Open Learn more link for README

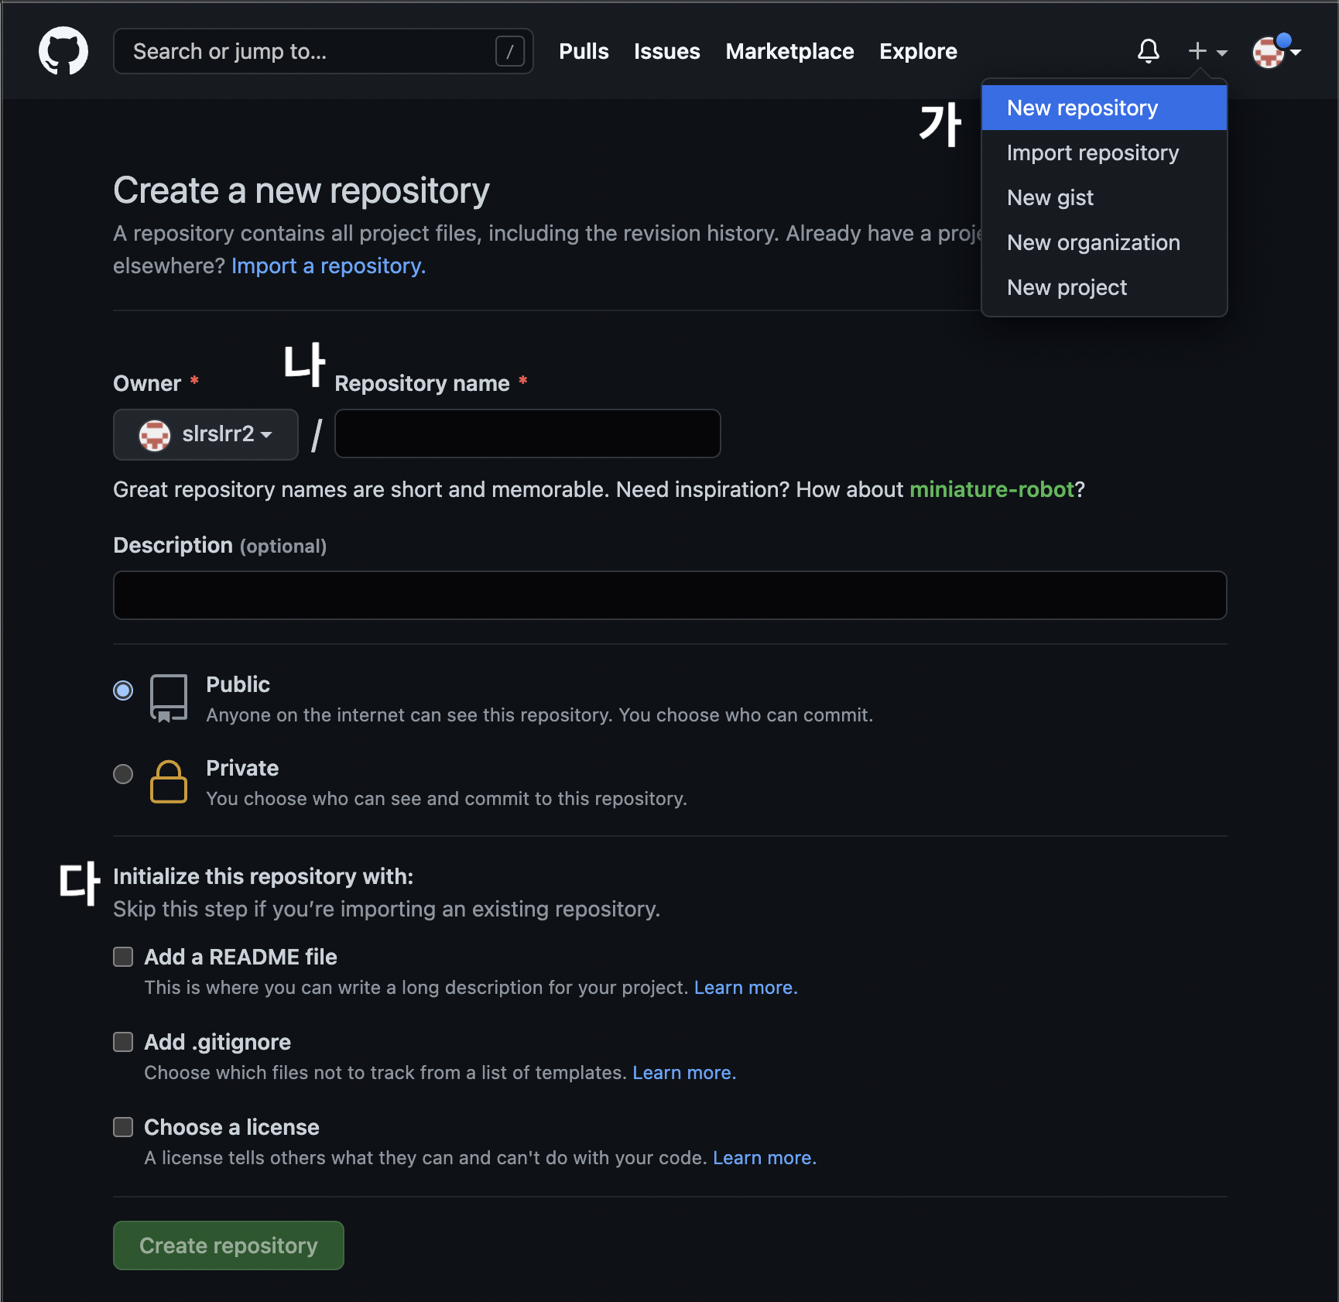click(745, 988)
